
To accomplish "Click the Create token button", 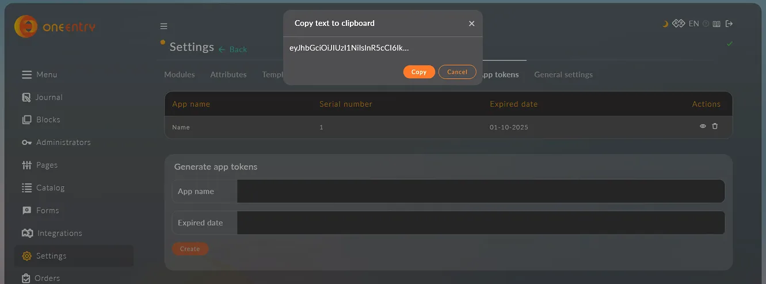I will pyautogui.click(x=190, y=249).
